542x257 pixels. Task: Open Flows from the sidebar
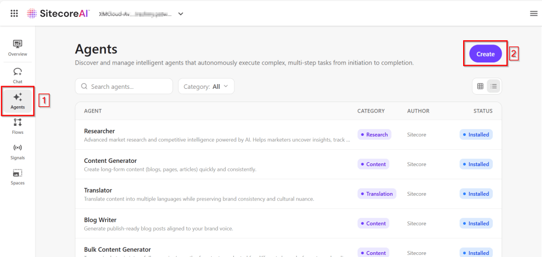point(17,126)
